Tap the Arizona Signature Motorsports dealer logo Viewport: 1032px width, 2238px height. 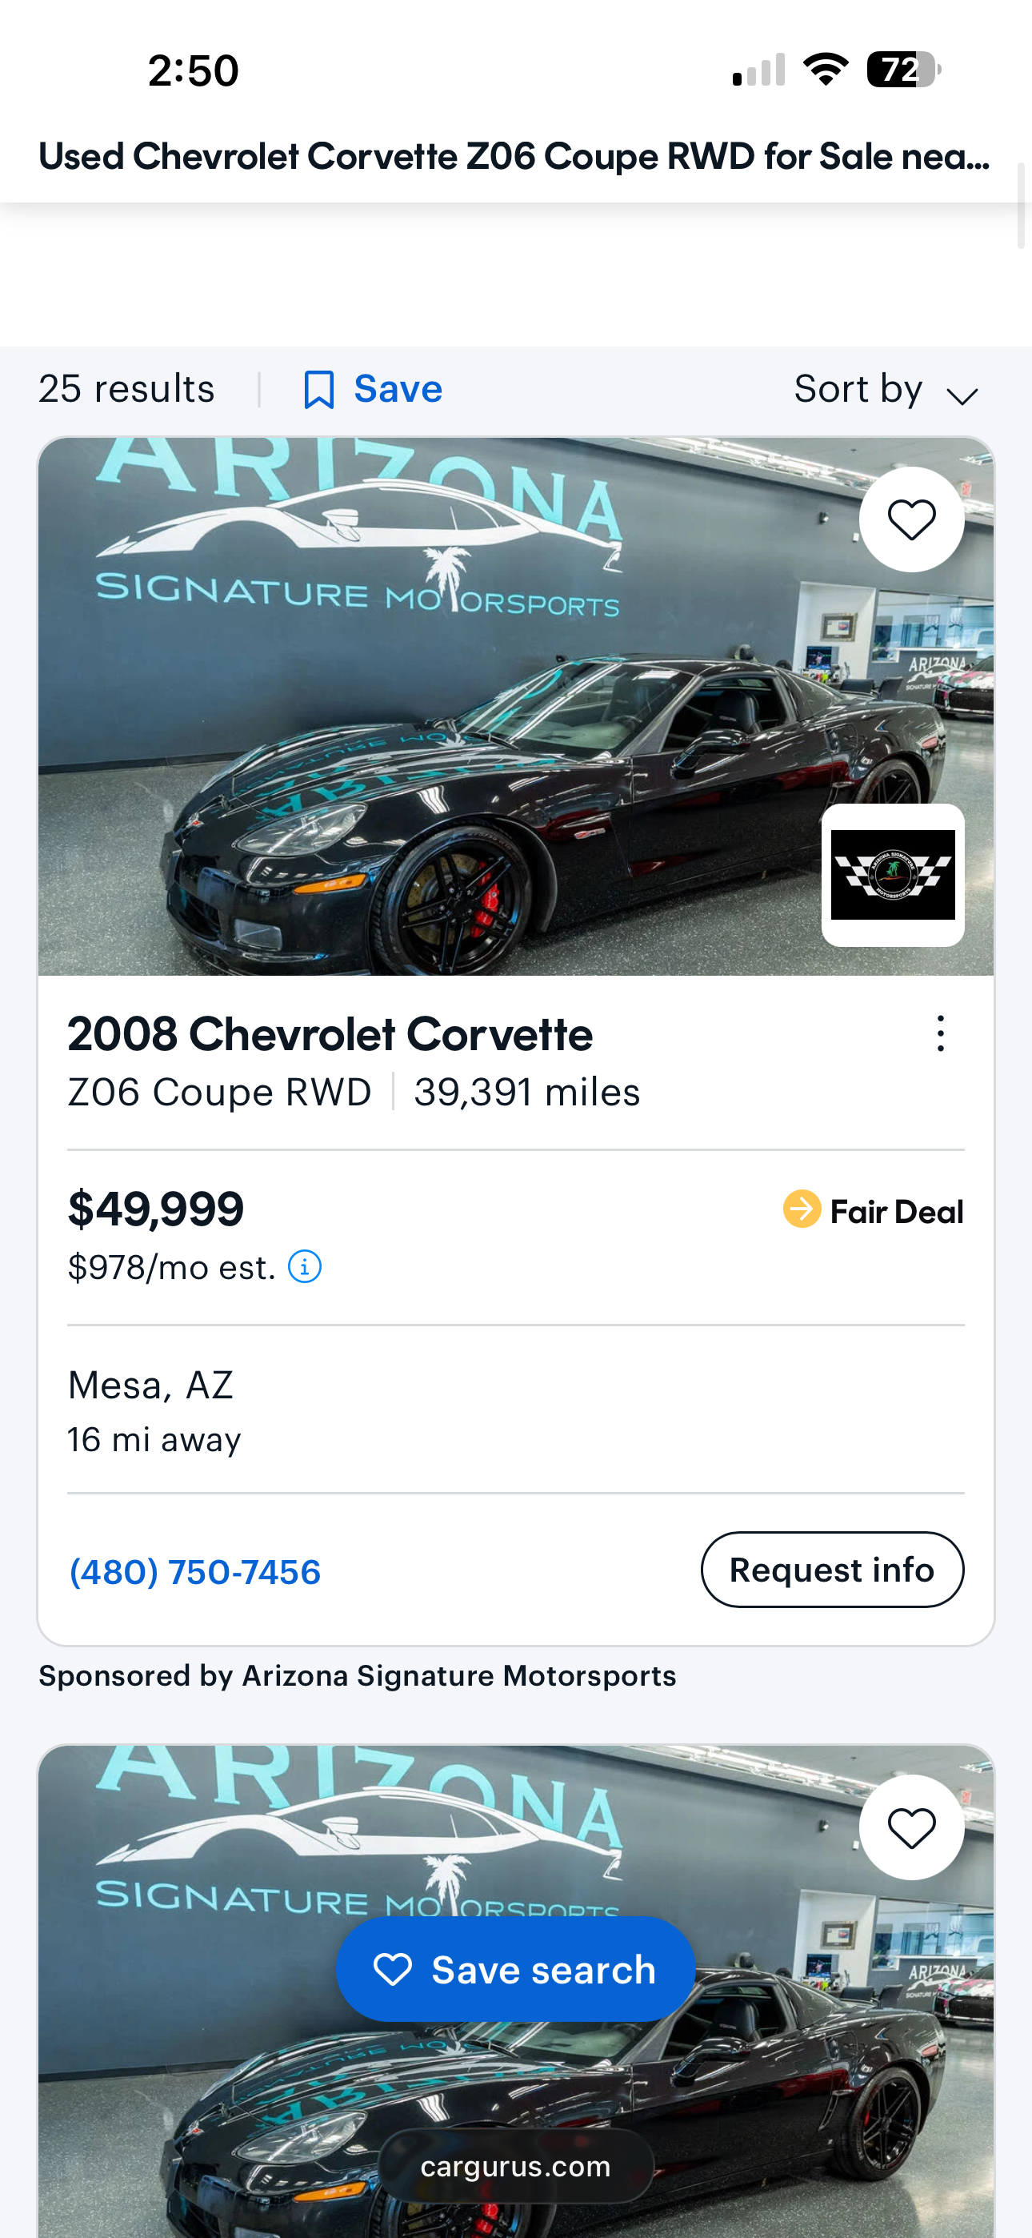893,875
